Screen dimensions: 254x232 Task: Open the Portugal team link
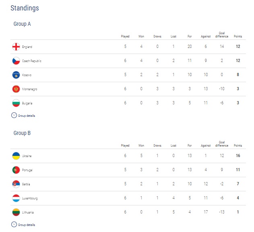tap(27, 170)
